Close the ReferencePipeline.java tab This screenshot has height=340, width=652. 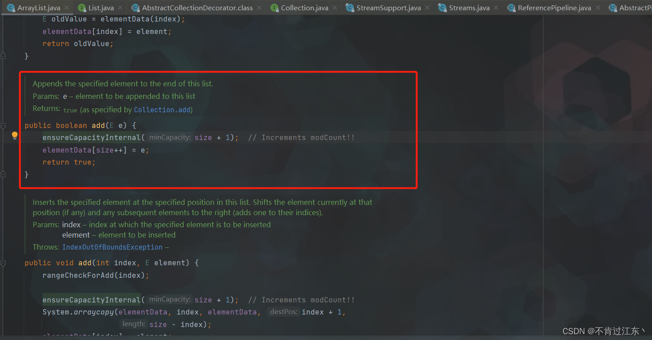[598, 8]
